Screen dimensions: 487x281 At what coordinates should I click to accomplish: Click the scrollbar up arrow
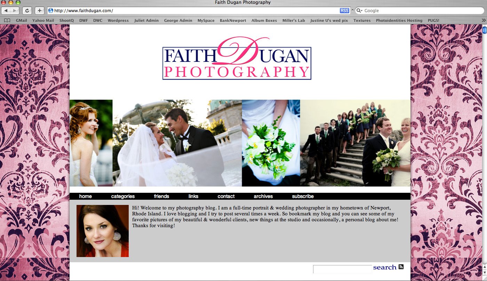(485, 267)
